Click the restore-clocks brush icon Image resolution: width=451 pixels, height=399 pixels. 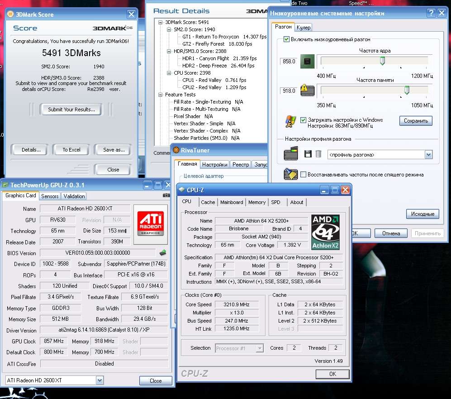290,174
